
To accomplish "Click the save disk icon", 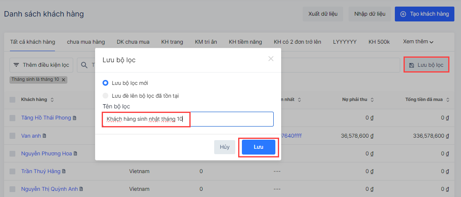I will [412, 65].
